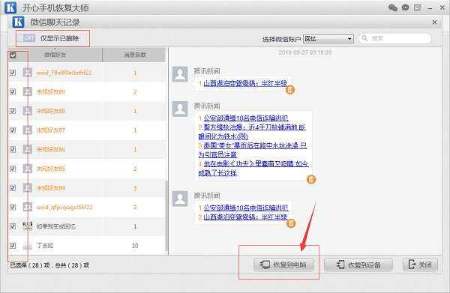Open the chat bubble feedback icon
Screen dimensions: 450x293
point(405,7)
